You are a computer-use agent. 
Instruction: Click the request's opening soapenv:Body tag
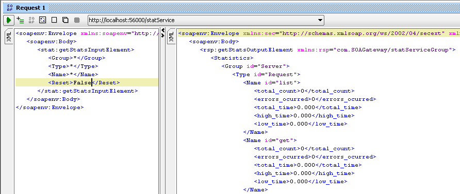(x=52, y=42)
